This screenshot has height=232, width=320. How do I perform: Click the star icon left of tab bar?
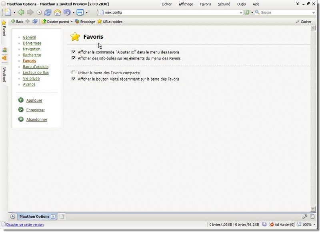click(13, 216)
